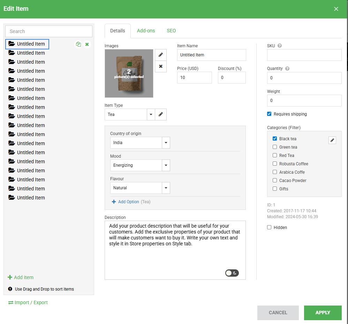The width and height of the screenshot is (348, 324).
Task: Delete the selected item with green X icon
Action: click(x=87, y=44)
